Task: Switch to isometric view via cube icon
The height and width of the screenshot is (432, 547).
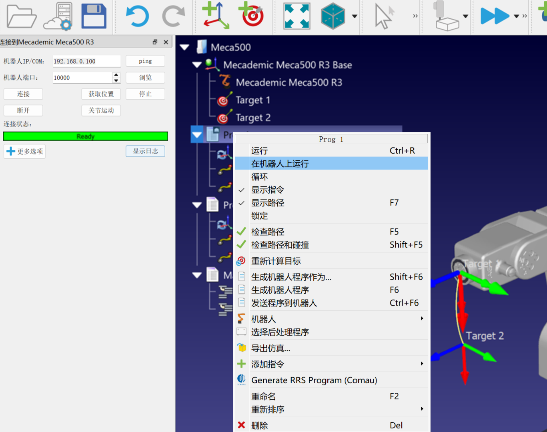Action: pos(333,16)
